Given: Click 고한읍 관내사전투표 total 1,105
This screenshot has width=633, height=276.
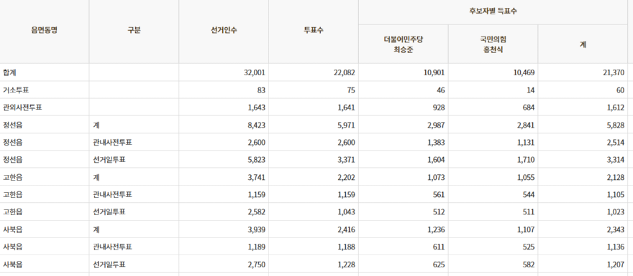Looking at the screenshot, I should (615, 195).
